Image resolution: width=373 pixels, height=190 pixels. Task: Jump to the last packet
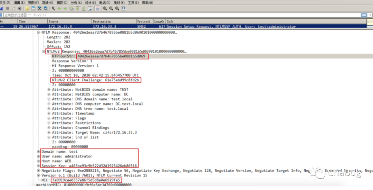(84, 9)
